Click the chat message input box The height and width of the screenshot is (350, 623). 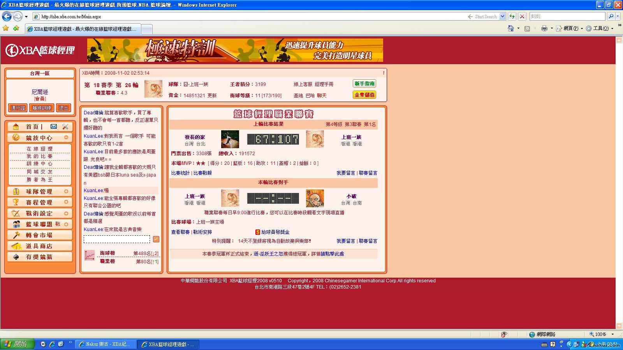pos(116,239)
